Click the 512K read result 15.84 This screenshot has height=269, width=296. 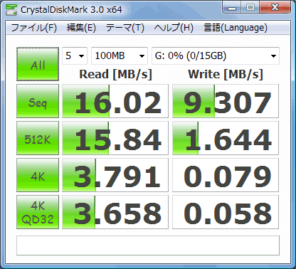(115, 138)
